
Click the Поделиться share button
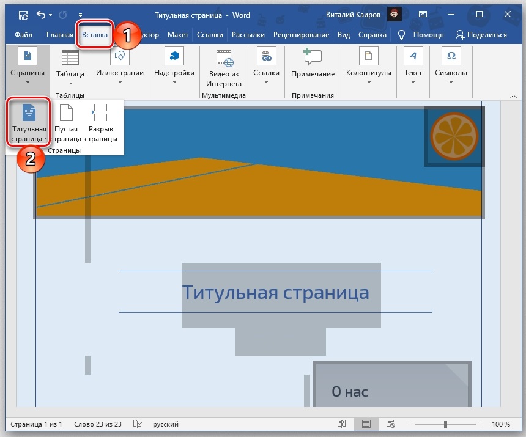(x=481, y=35)
